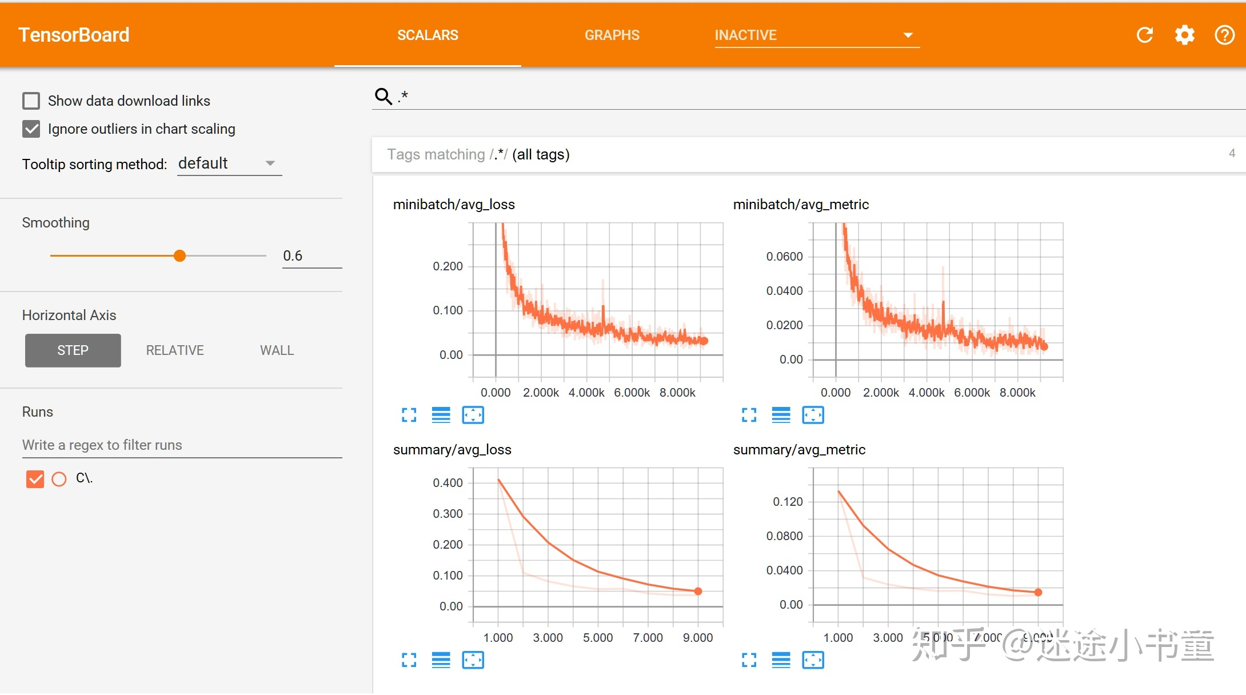Screen dimensions: 1246x695
Task: Disable Ignore outliers in chart scaling
Action: point(31,129)
